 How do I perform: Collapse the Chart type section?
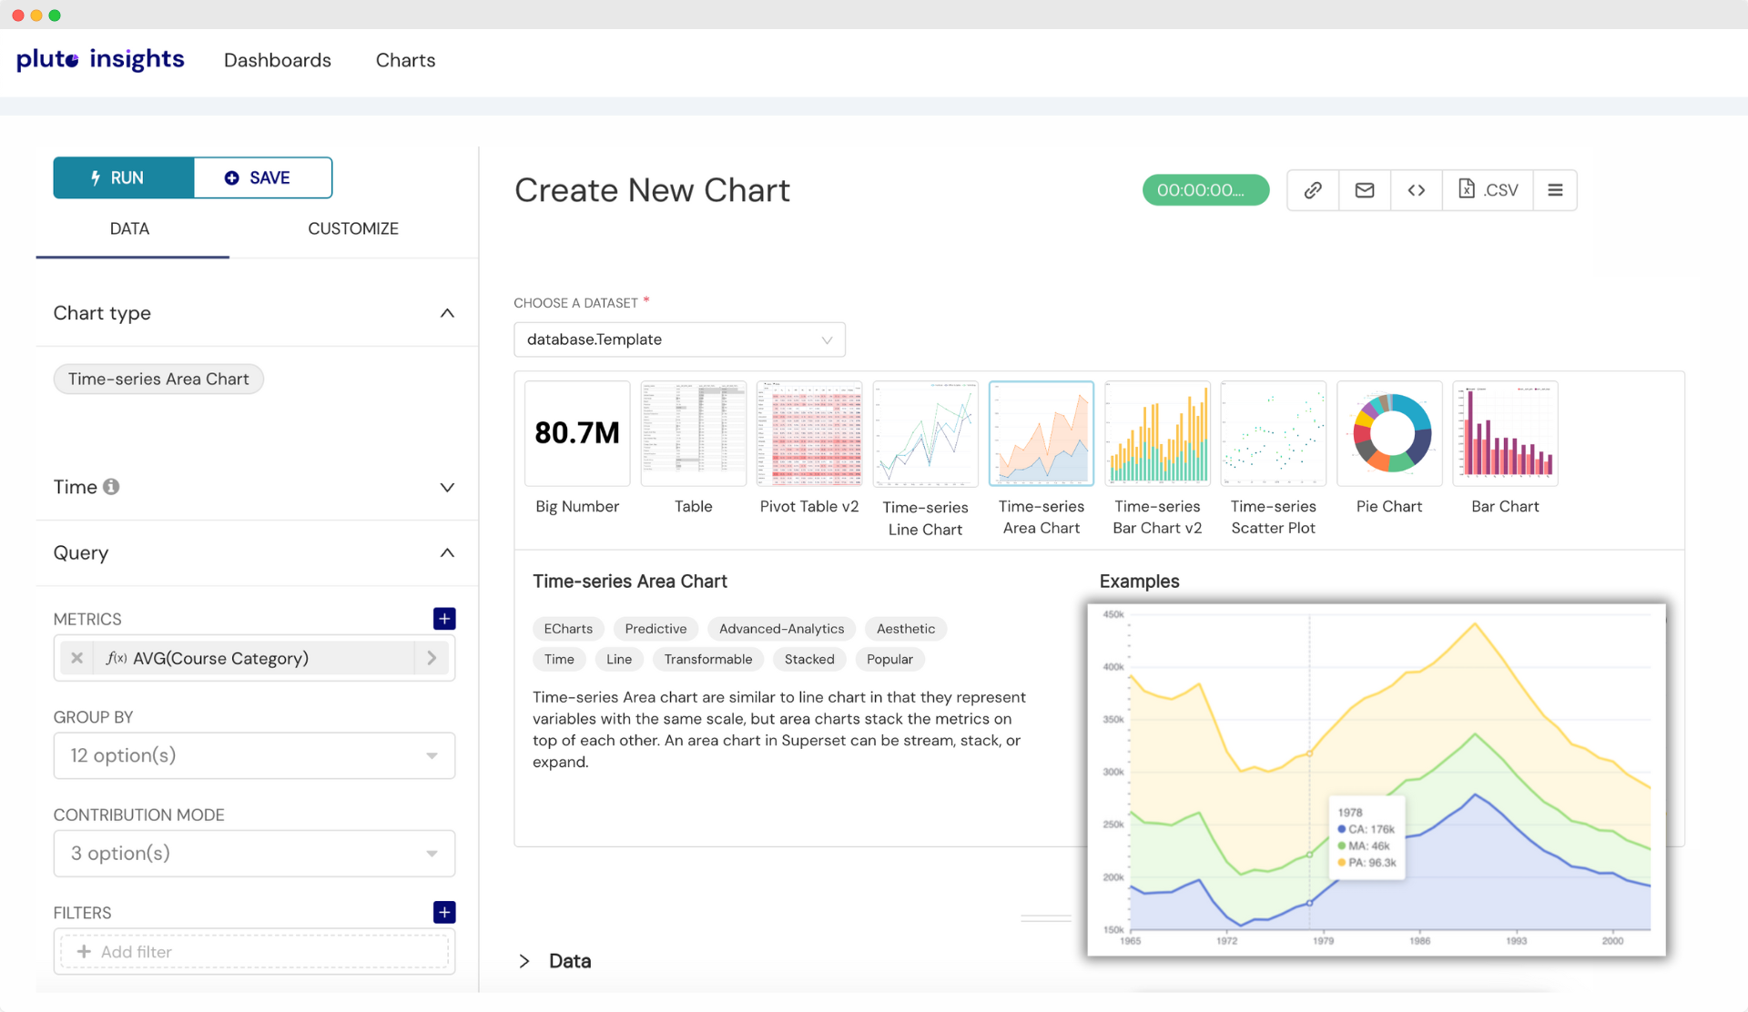(x=447, y=313)
